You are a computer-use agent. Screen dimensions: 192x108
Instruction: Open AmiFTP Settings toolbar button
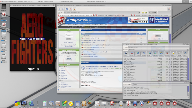click(185, 54)
